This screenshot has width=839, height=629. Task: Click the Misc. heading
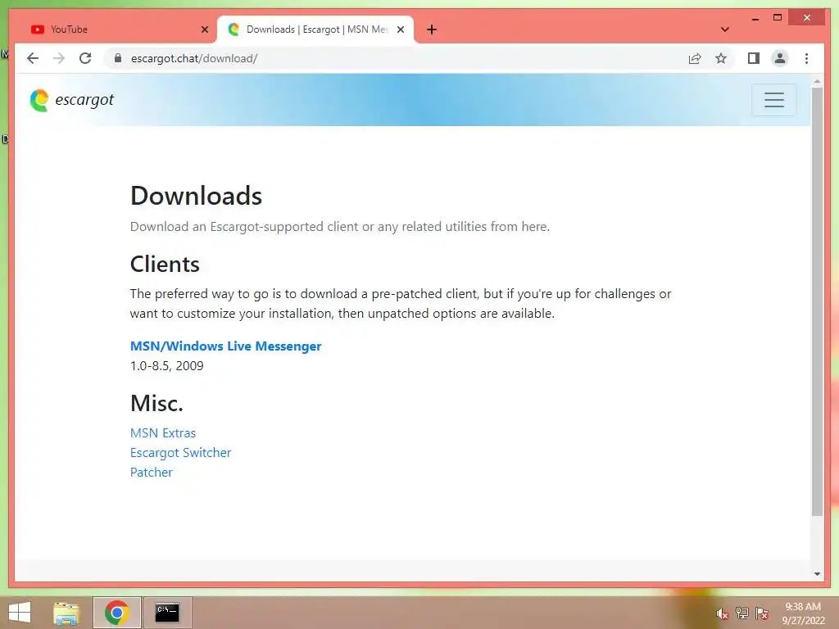point(156,403)
